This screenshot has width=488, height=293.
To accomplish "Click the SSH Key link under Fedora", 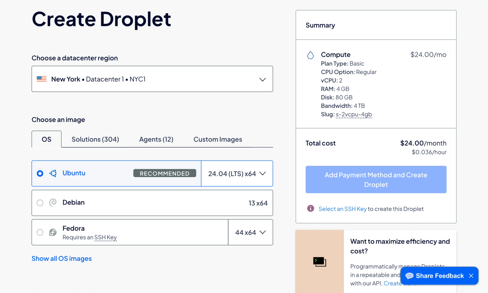I will (106, 237).
